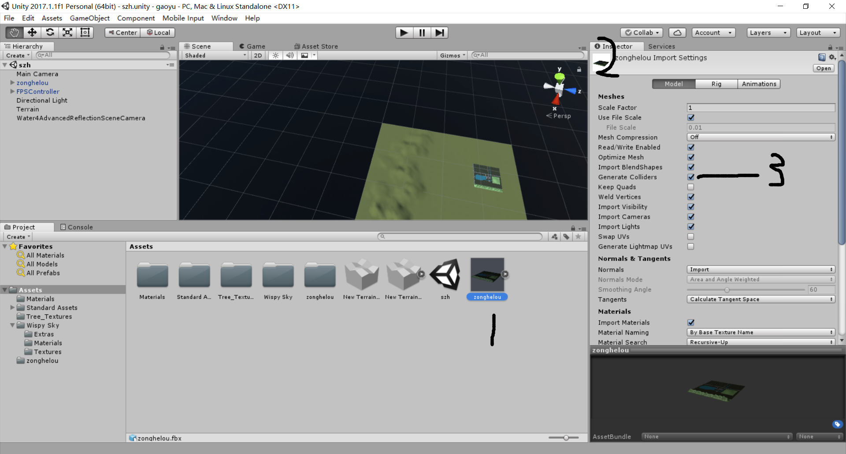The image size is (846, 454).
Task: Select the Move tool
Action: coord(32,33)
